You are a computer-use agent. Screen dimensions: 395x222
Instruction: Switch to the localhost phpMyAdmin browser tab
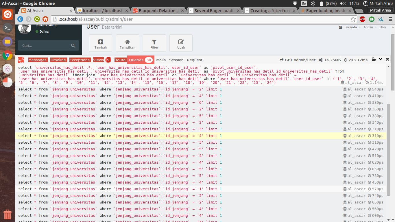103,11
